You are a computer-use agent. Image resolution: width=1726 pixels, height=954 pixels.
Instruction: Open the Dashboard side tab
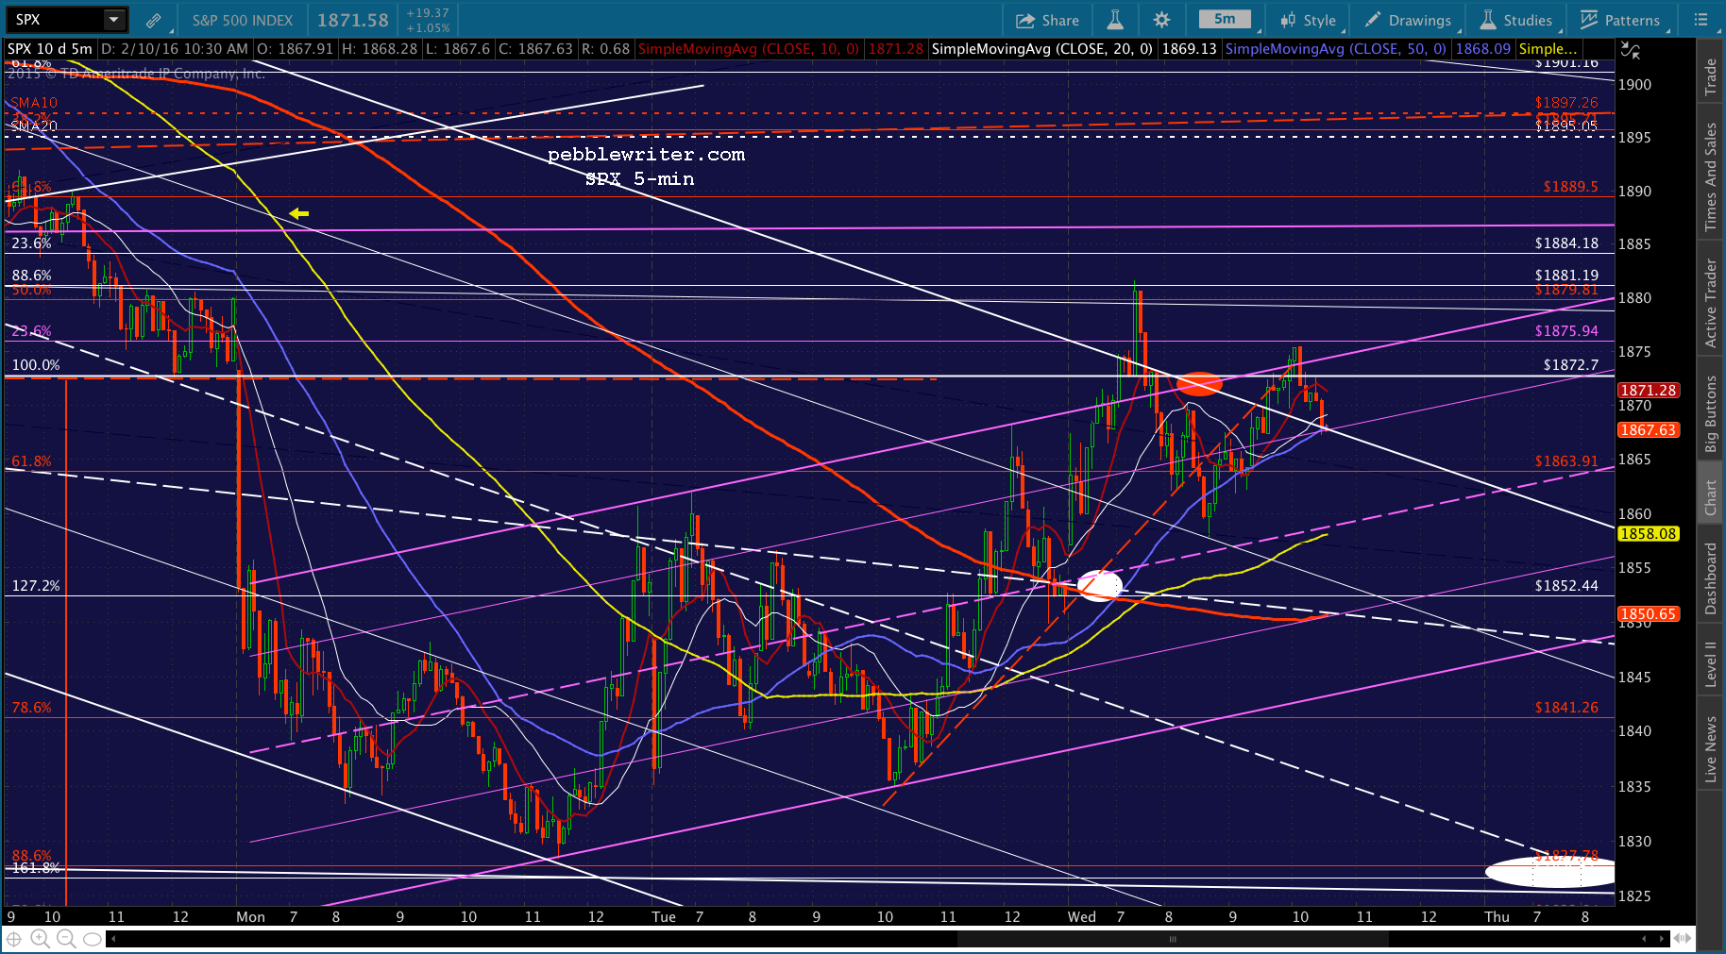(x=1710, y=578)
